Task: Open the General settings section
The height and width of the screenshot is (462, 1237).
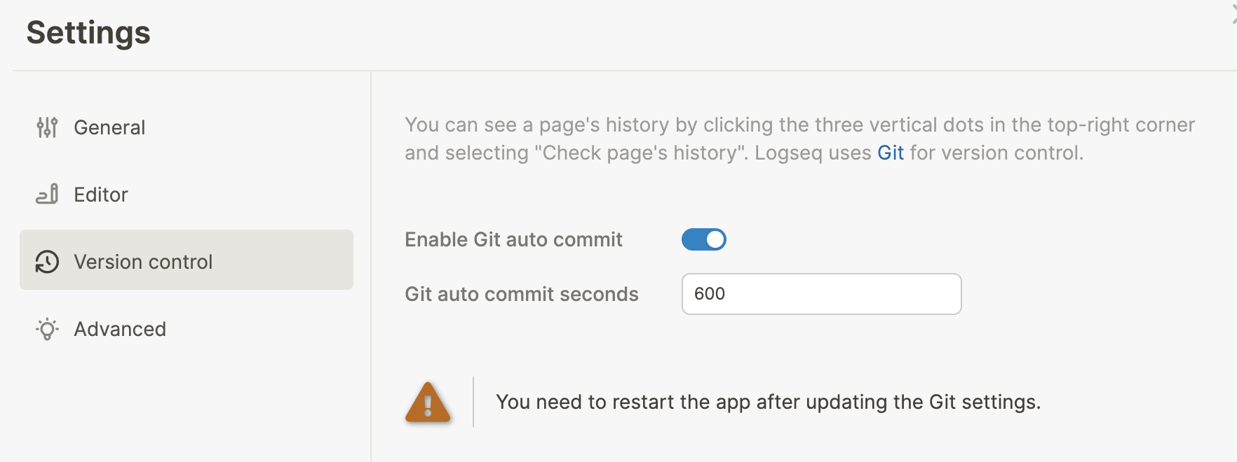Action: point(109,127)
